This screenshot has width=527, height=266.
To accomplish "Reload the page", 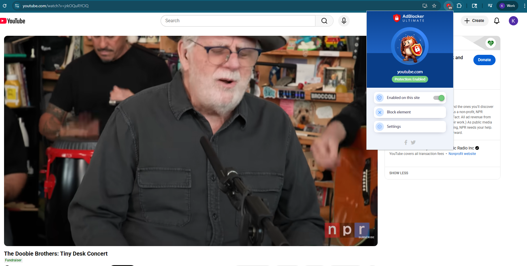I will tap(5, 6).
